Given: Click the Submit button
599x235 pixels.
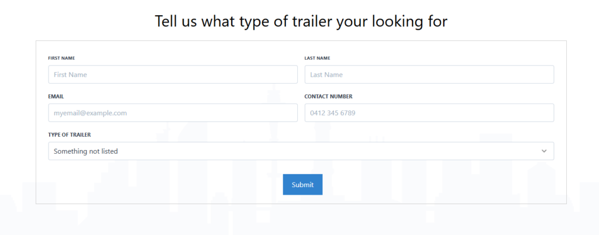Looking at the screenshot, I should [302, 185].
